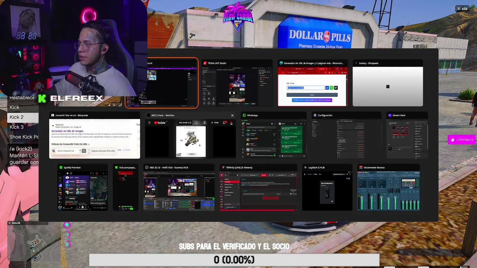Select the Generador de URL de Imagen window

click(313, 83)
